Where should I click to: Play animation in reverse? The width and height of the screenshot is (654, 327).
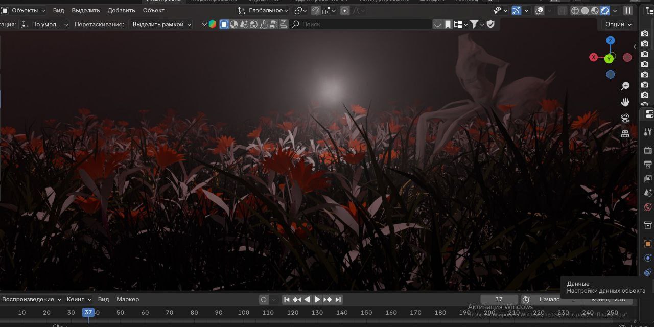coord(307,299)
